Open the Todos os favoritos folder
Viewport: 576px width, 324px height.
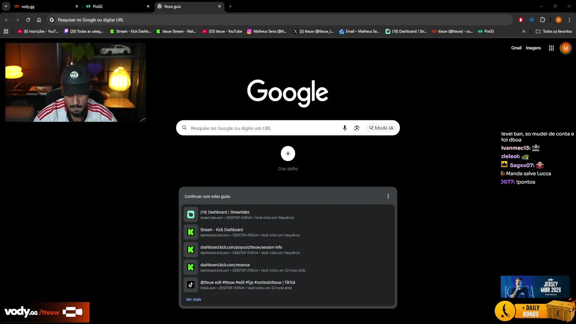[553, 31]
